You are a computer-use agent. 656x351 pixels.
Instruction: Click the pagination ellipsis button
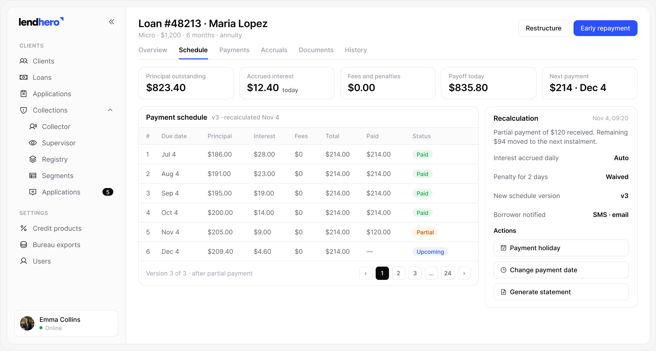(431, 273)
